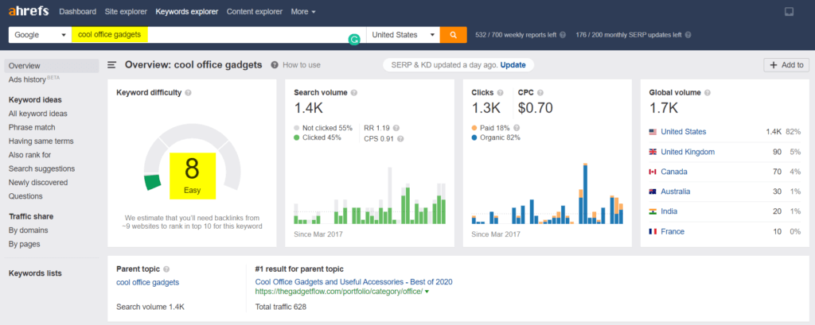Click the Global volume help icon
Screen dimensions: 815x325
pos(708,93)
